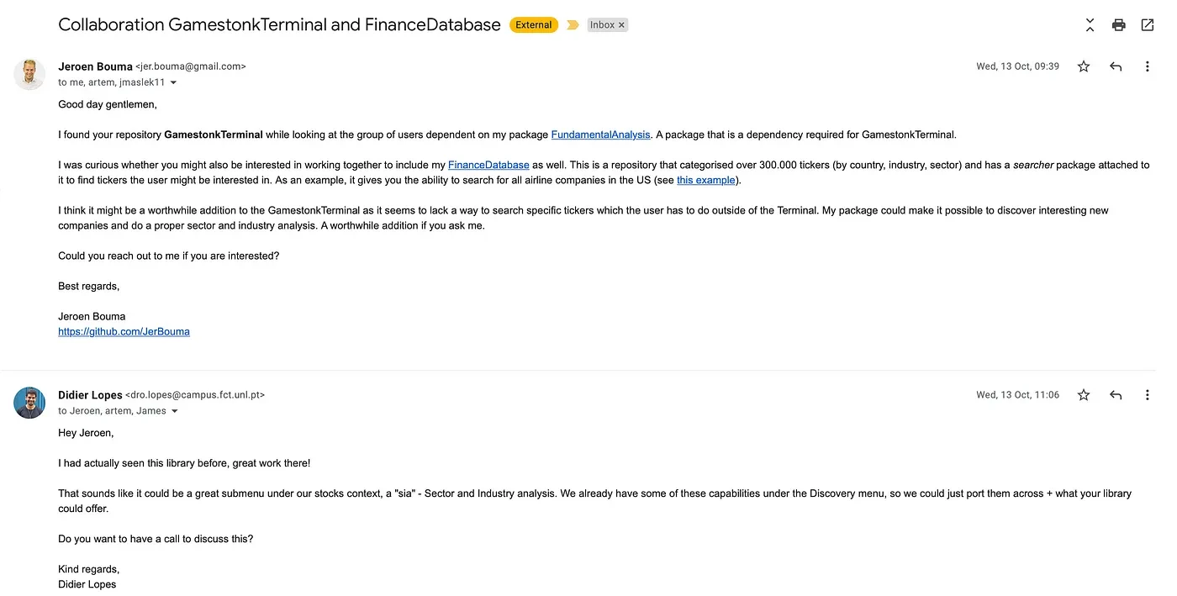Screen dimensions: 1177x596
Task: Collapse all messages with the arrows icon
Action: [x=1090, y=25]
